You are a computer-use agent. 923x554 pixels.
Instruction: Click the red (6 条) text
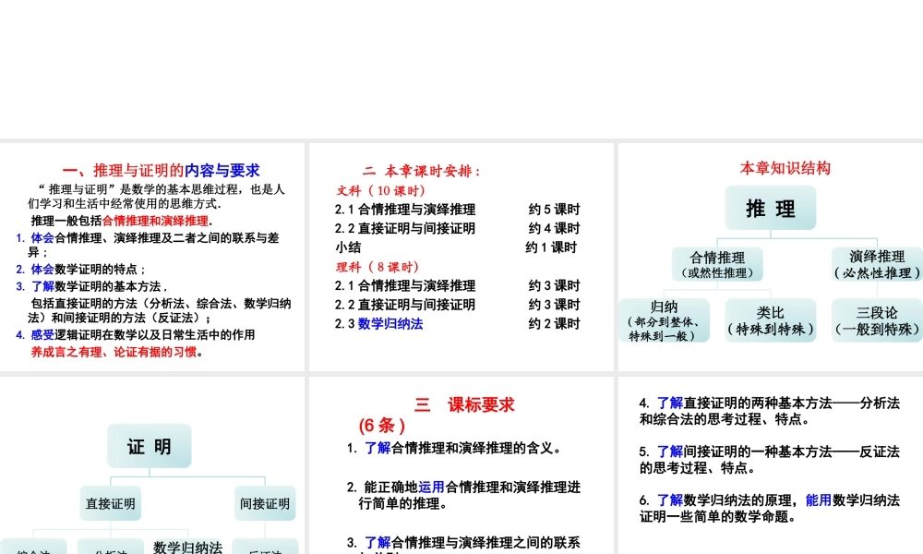382,425
